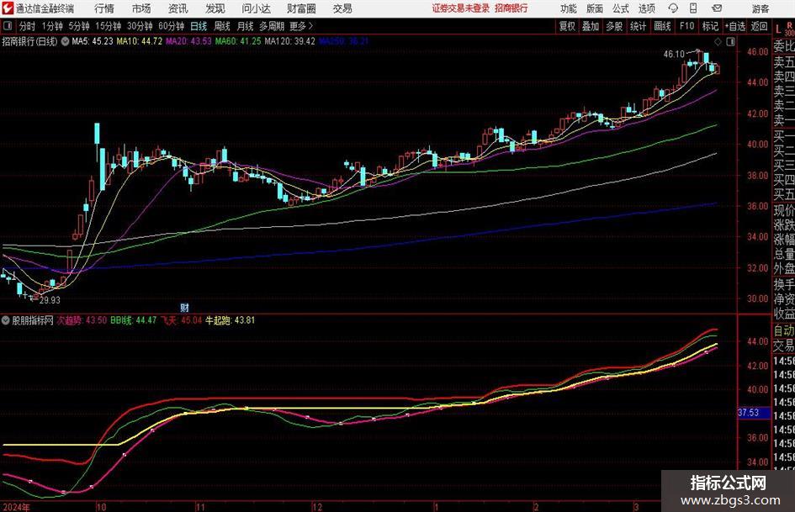Screen dimensions: 795x512
Task: Open the customer service headset icon
Action: click(673, 8)
